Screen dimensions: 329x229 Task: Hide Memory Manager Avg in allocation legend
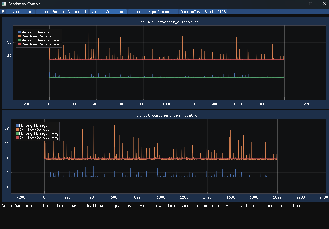[41, 40]
